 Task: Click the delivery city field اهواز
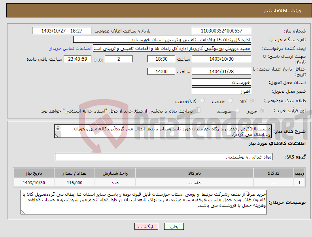221,91
